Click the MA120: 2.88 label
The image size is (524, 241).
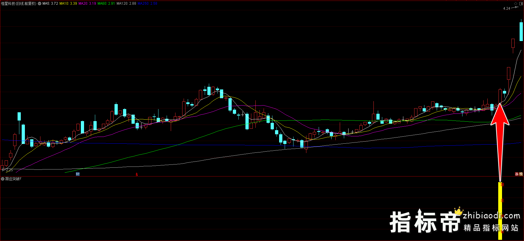point(126,4)
